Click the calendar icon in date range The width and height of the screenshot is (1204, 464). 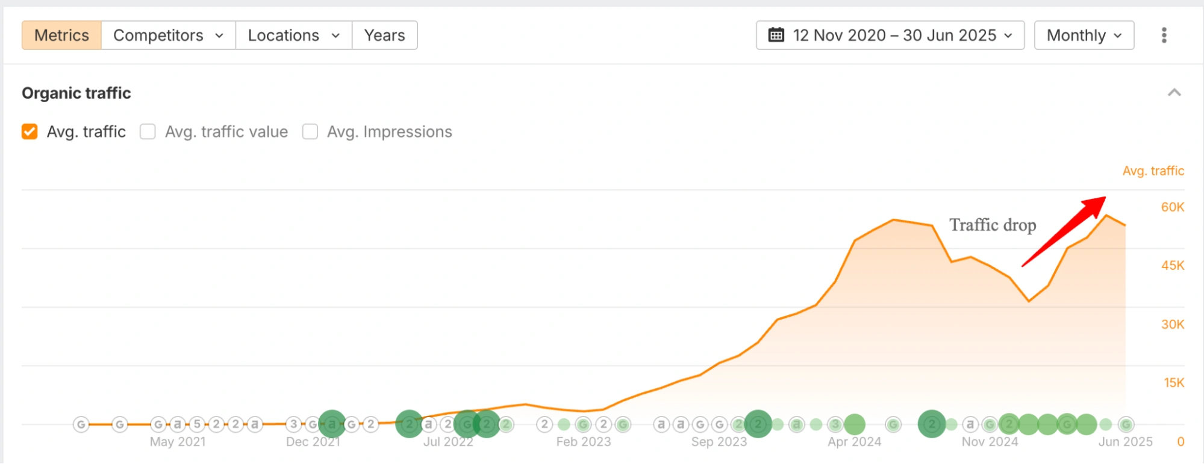pos(776,35)
